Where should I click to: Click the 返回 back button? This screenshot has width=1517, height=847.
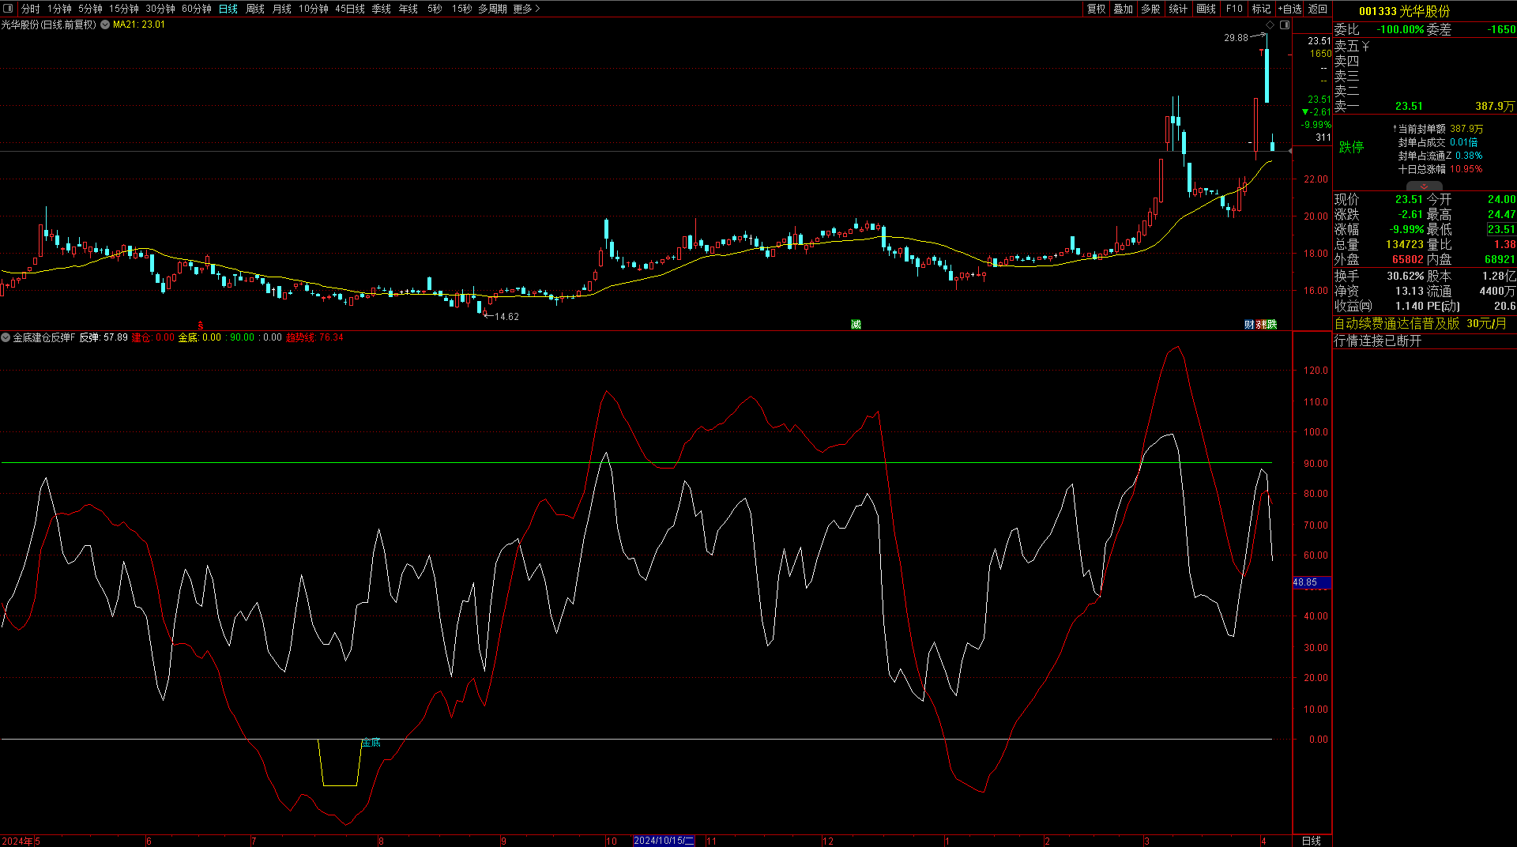(1318, 9)
